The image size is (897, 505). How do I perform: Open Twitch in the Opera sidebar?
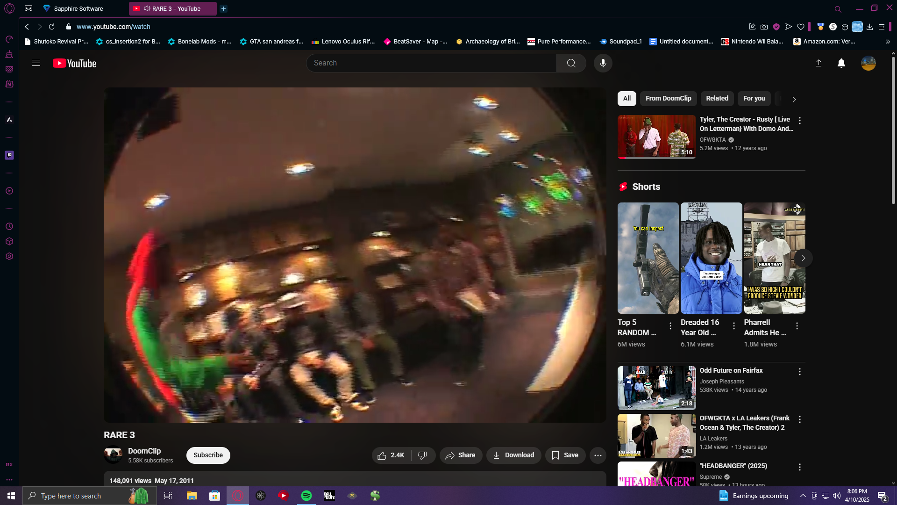(9, 155)
